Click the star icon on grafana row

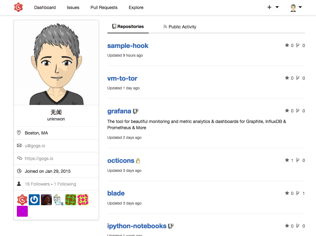pos(287,110)
